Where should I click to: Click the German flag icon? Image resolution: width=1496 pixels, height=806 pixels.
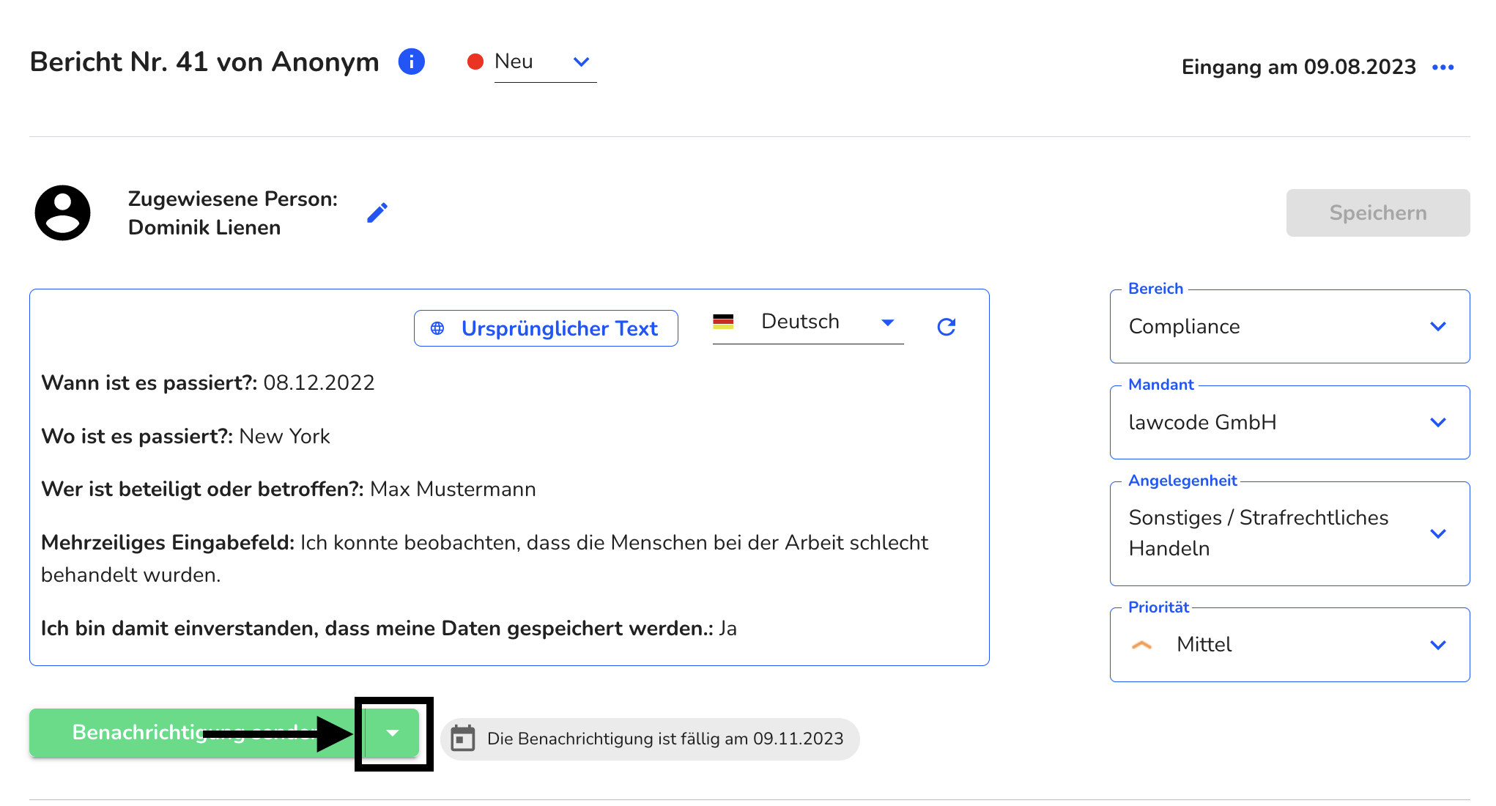[723, 322]
